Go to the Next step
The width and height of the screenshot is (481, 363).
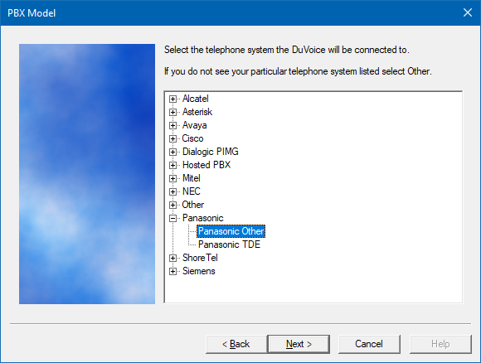point(299,344)
